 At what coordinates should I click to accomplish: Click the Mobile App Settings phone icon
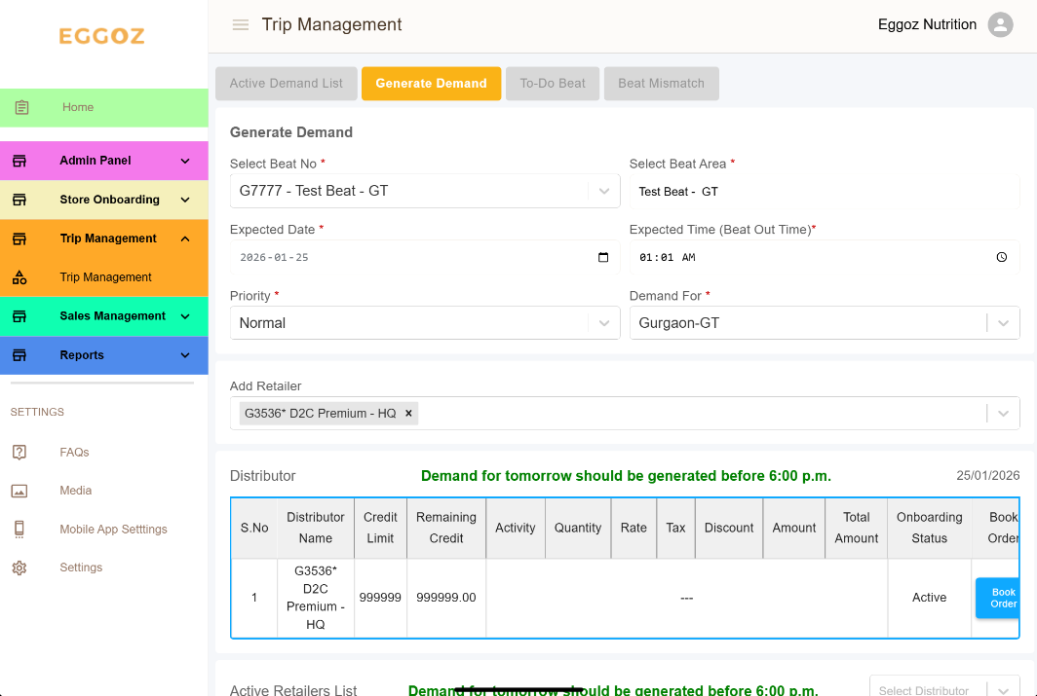click(19, 530)
